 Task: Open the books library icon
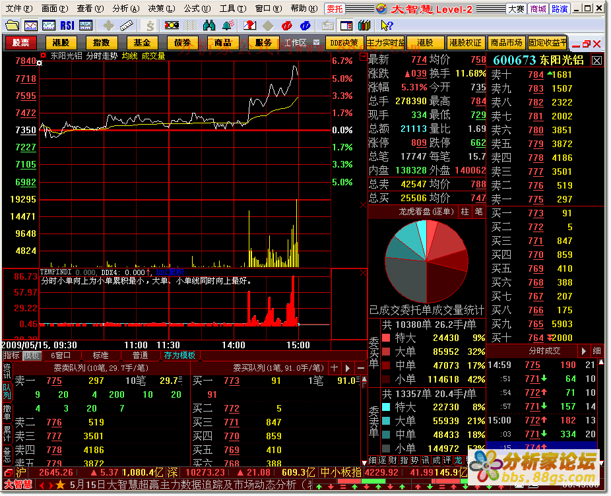click(364, 26)
